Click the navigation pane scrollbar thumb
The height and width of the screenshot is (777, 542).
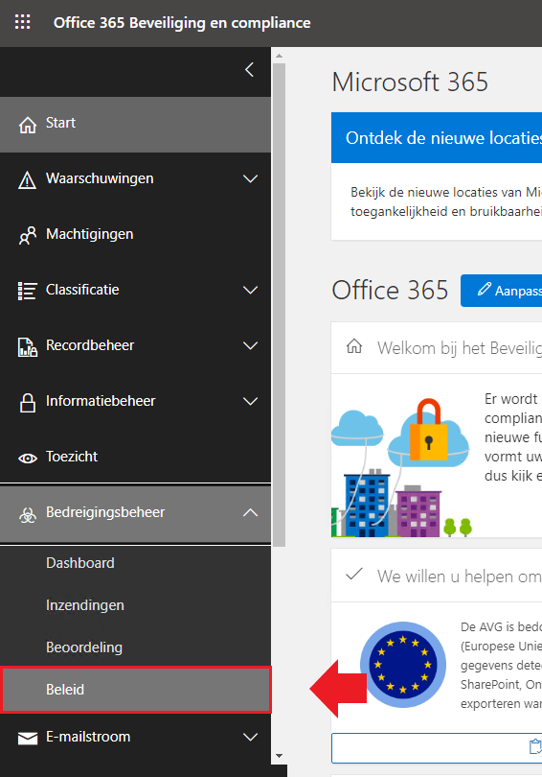coord(279,305)
